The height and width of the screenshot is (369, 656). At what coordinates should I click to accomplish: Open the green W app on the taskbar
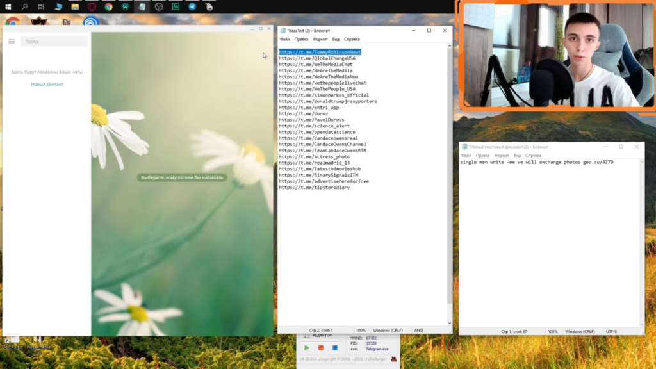coord(125,6)
